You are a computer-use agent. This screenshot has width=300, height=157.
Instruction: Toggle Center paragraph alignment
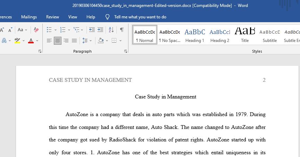(x=58, y=41)
